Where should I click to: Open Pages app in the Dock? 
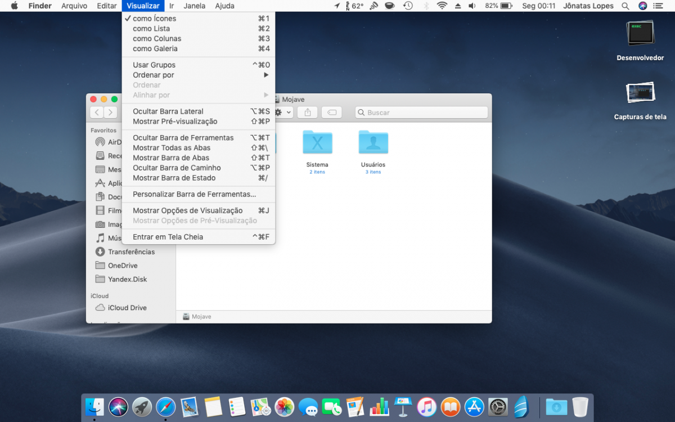[355, 407]
